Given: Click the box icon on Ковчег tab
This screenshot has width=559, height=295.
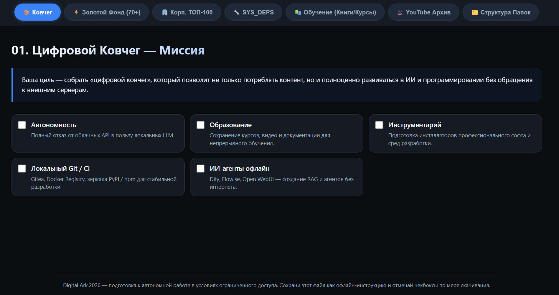Looking at the screenshot, I should (x=26, y=12).
